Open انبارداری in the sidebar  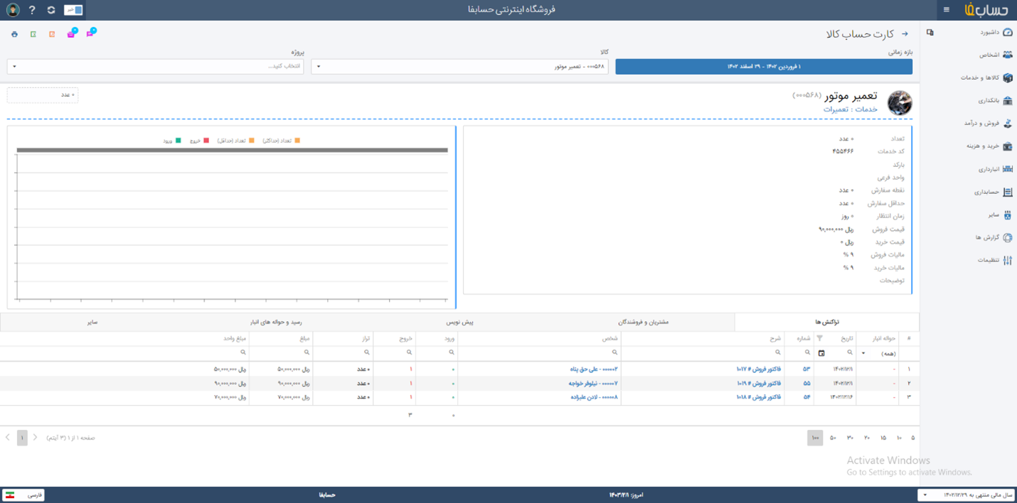pyautogui.click(x=994, y=169)
